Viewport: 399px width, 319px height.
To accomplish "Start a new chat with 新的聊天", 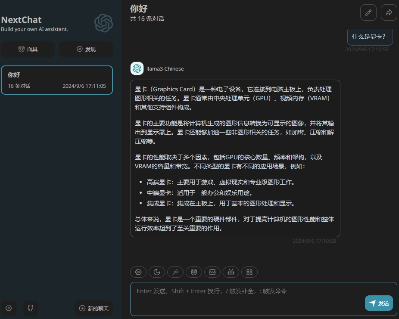I will pos(94,308).
